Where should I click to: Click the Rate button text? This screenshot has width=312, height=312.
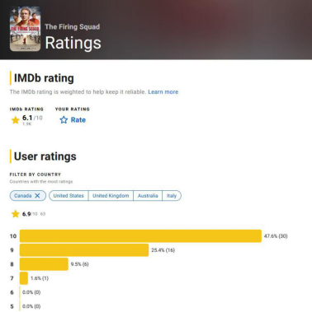click(78, 120)
